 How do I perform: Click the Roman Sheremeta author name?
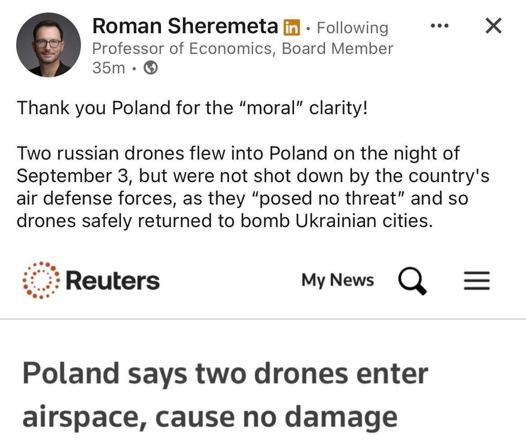click(185, 26)
